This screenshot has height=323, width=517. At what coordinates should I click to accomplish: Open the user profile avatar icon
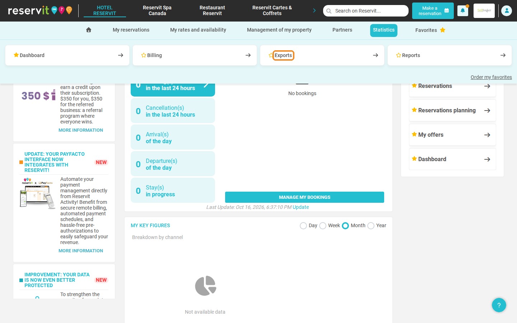point(507,11)
